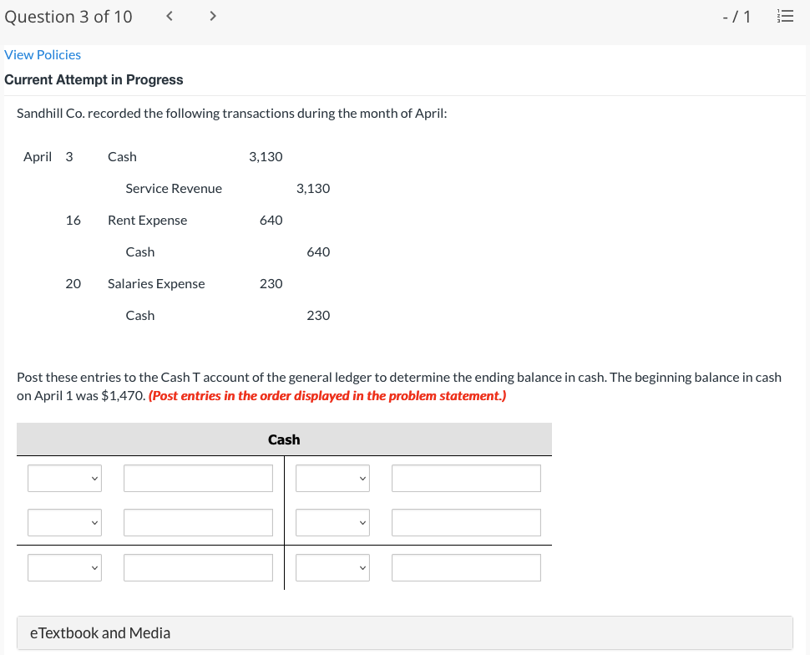The width and height of the screenshot is (810, 655).
Task: Click balance-row credit amount field
Action: (x=467, y=567)
